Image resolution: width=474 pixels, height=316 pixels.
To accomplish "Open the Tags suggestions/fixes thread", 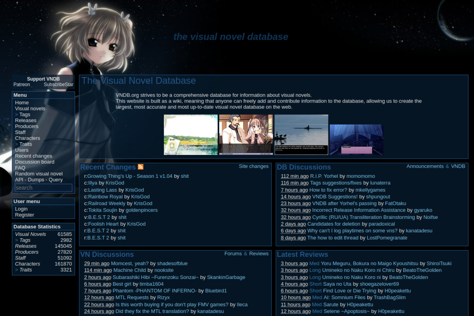I will tap(336, 183).
